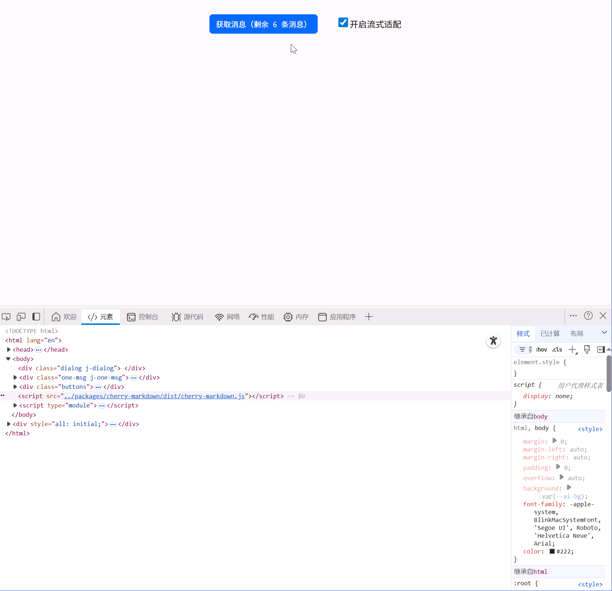Expand the head element node

coord(9,350)
